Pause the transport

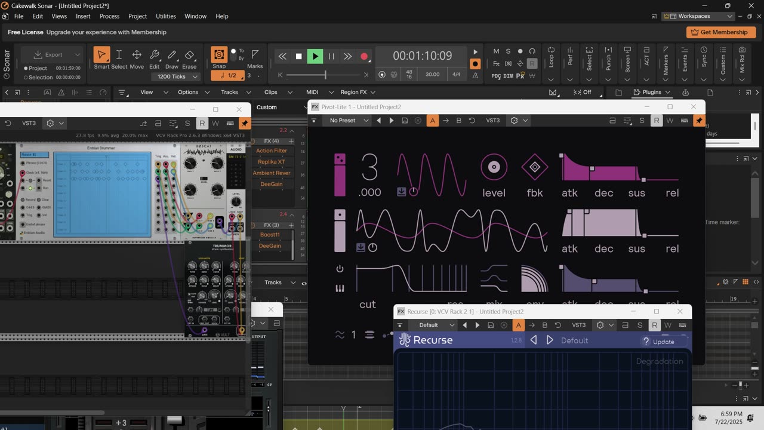coord(331,56)
